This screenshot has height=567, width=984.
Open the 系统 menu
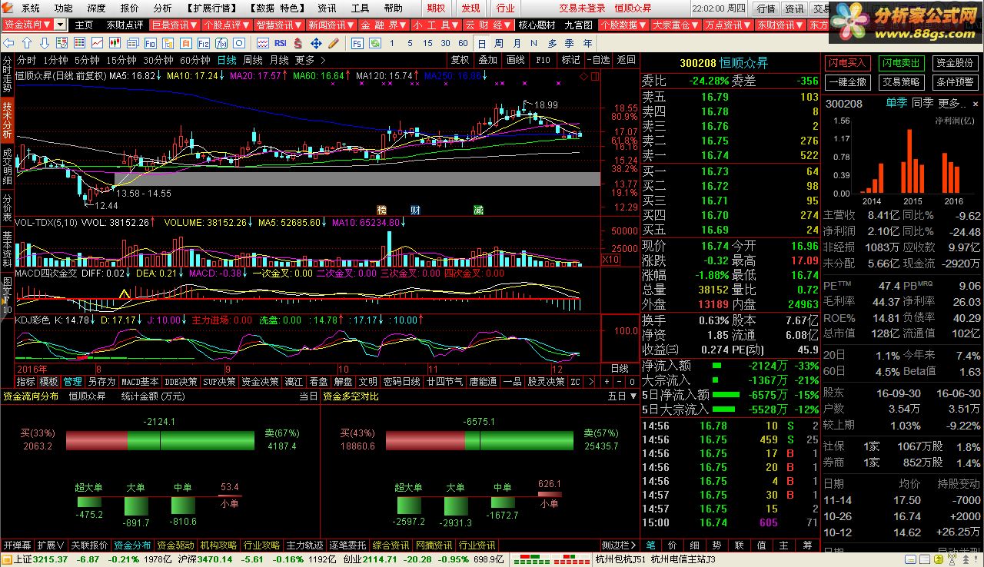[x=31, y=8]
